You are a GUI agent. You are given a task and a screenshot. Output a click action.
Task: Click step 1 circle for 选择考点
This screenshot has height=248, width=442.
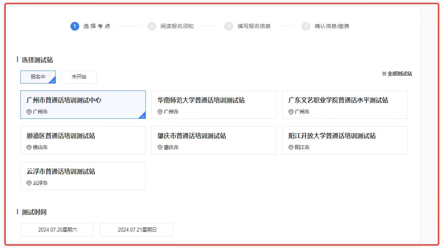[x=75, y=26]
